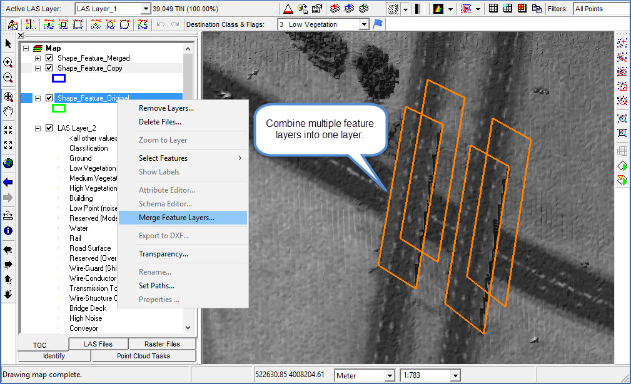This screenshot has height=384, width=631.
Task: Choose Delete Files from context menu
Action: [x=183, y=122]
